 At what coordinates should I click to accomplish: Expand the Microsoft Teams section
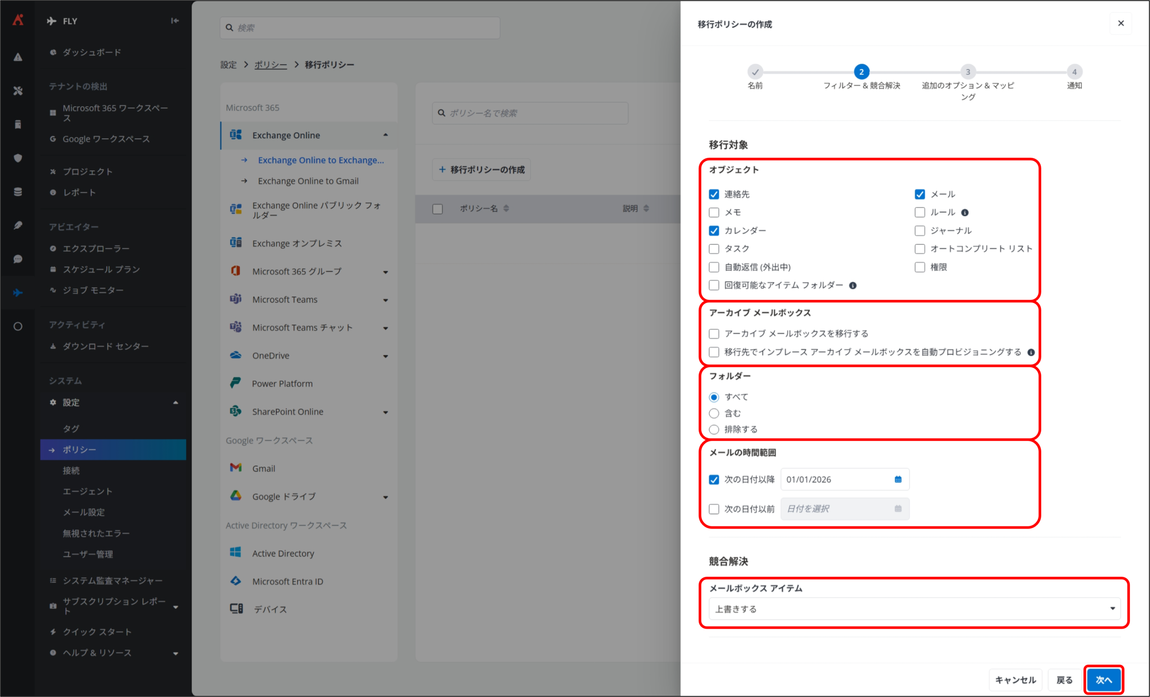click(385, 300)
